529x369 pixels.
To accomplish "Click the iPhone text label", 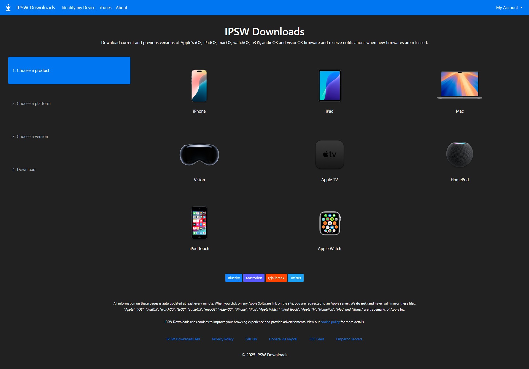I will pyautogui.click(x=199, y=111).
